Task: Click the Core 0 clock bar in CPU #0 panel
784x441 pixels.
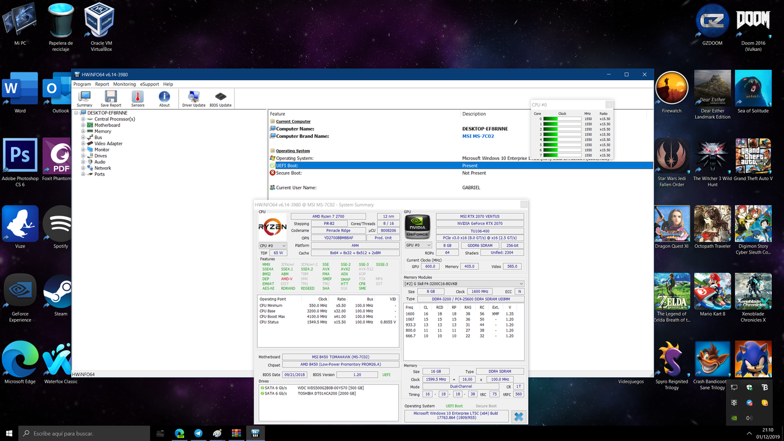Action: pyautogui.click(x=562, y=119)
